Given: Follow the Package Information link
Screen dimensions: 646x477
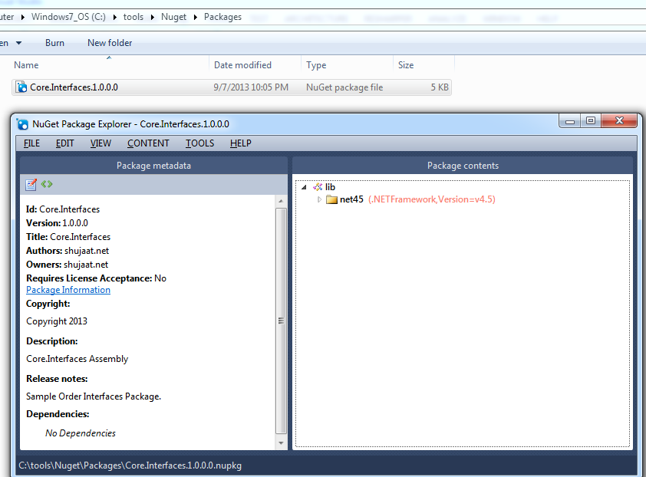Looking at the screenshot, I should (x=68, y=289).
